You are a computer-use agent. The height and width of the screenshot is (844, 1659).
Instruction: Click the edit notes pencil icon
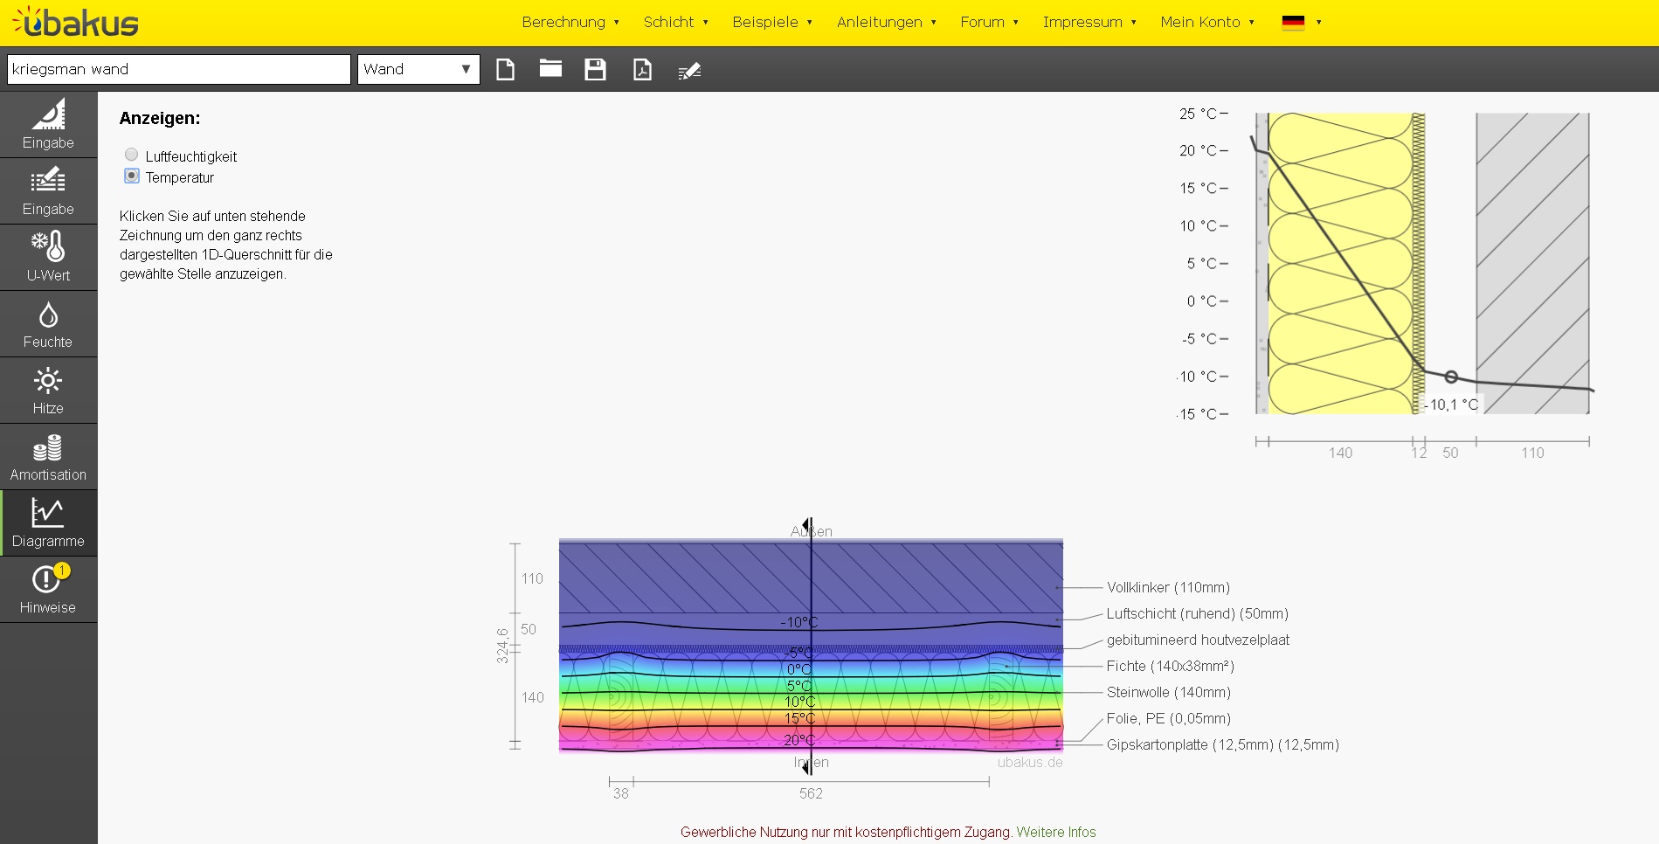[689, 70]
